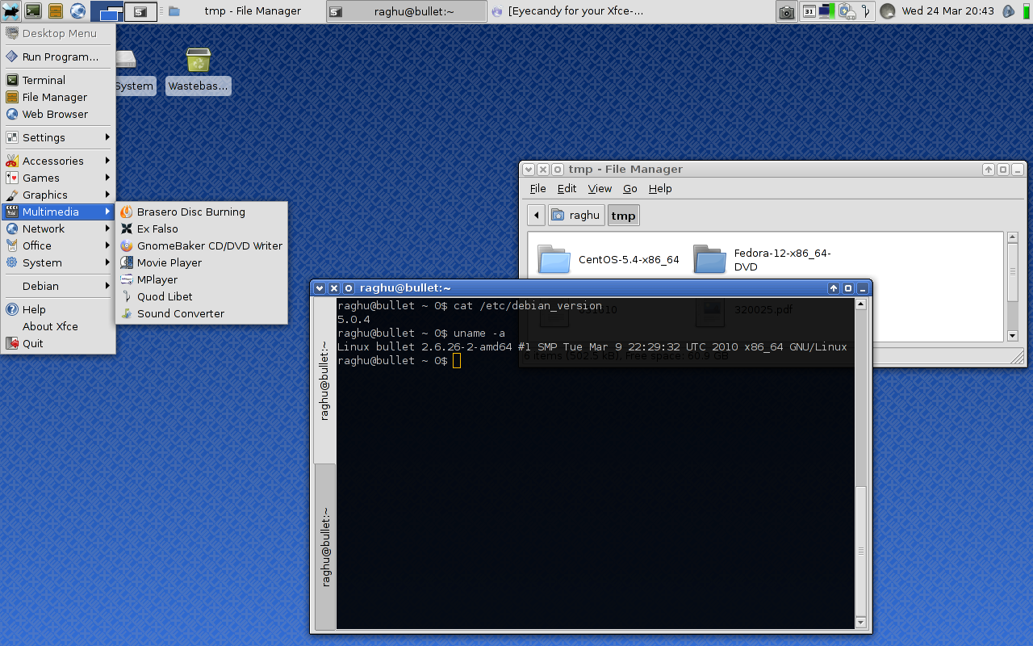Launch terminal from the panel launcher icon

[x=33, y=11]
